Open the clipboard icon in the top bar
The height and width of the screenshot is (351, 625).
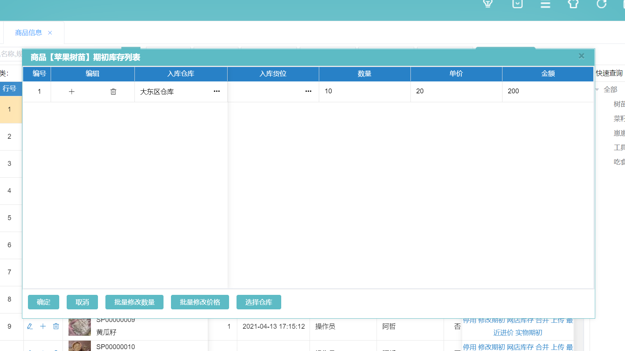coord(517,4)
